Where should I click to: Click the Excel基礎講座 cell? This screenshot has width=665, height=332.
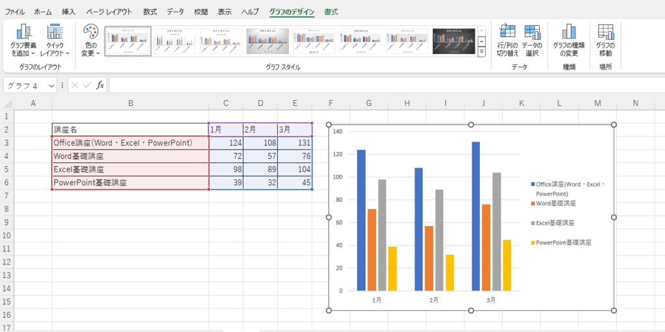click(131, 170)
